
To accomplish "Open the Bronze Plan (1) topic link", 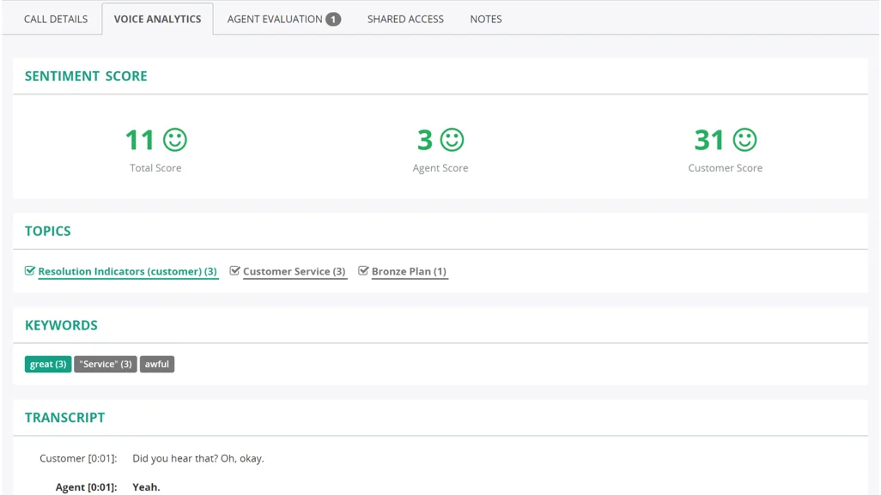I will click(410, 271).
